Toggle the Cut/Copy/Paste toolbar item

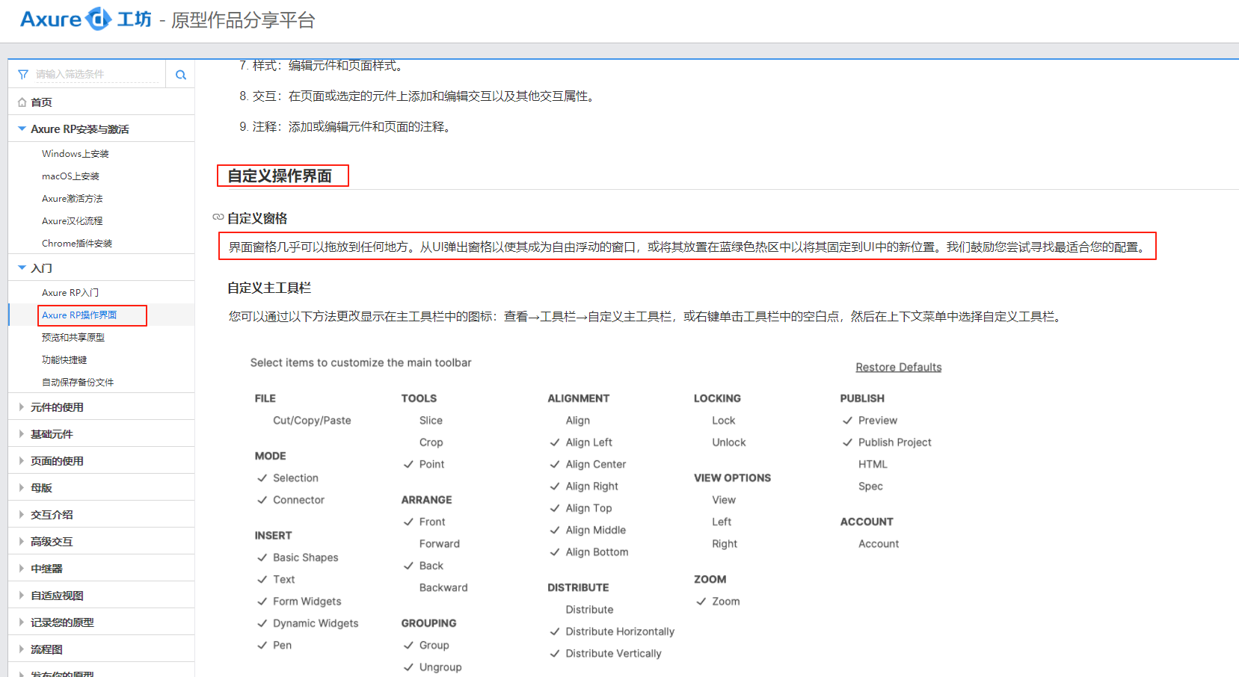click(312, 421)
